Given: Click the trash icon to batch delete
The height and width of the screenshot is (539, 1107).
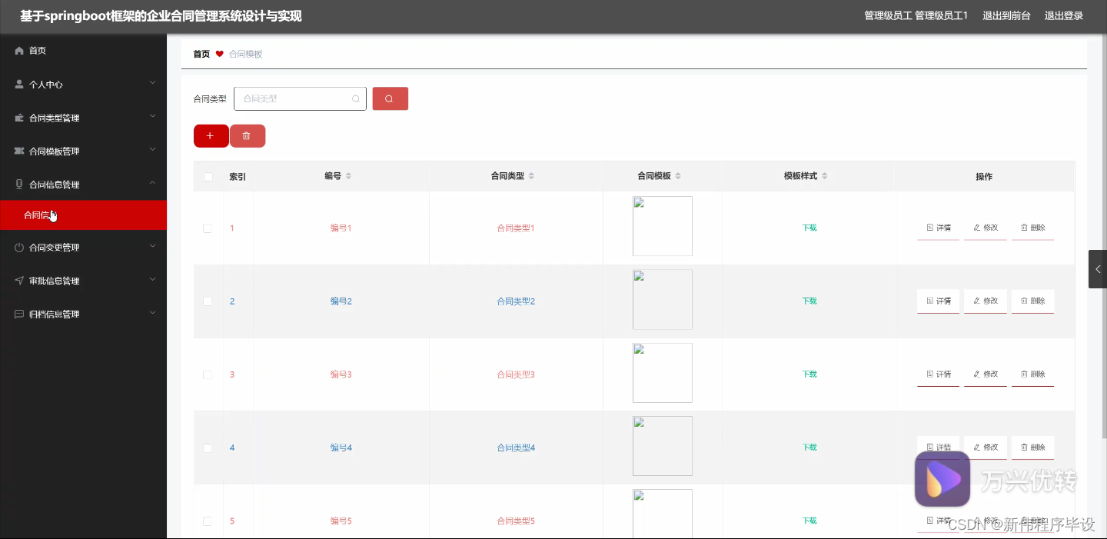Looking at the screenshot, I should pyautogui.click(x=248, y=135).
